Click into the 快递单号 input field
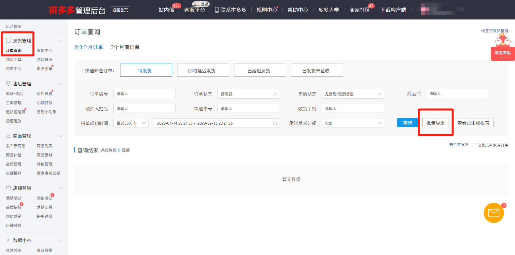The width and height of the screenshot is (515, 255). tap(249, 108)
